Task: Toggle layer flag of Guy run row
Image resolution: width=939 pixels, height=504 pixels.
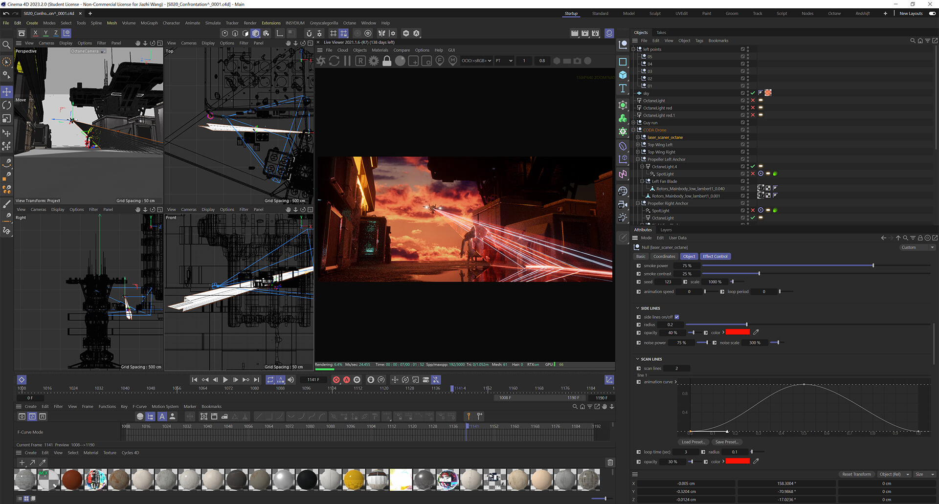Action: point(742,122)
